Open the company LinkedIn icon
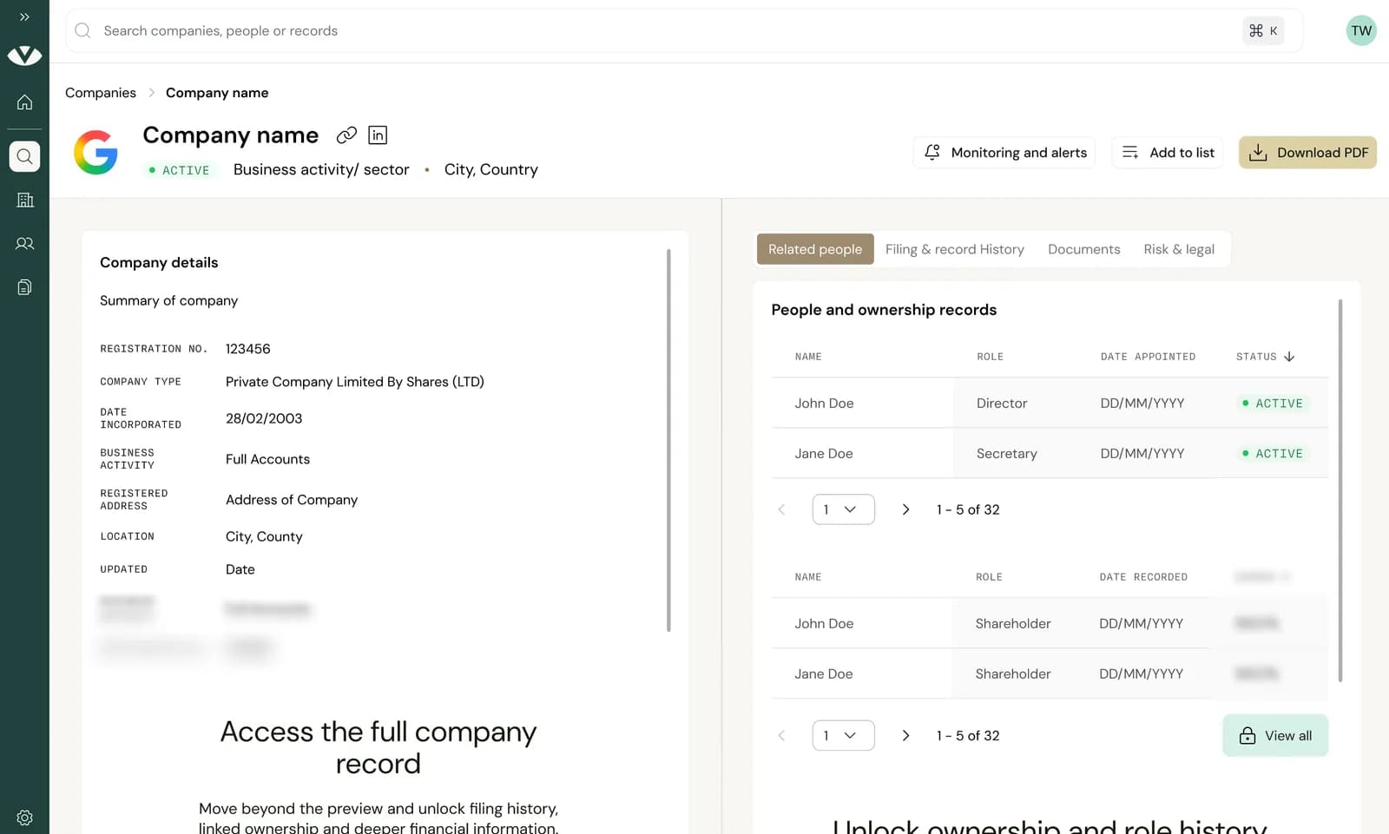This screenshot has height=834, width=1389. [378, 135]
